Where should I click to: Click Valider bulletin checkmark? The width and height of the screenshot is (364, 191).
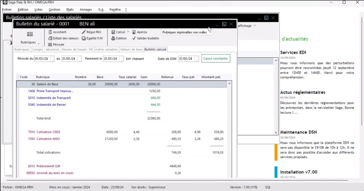[134, 38]
